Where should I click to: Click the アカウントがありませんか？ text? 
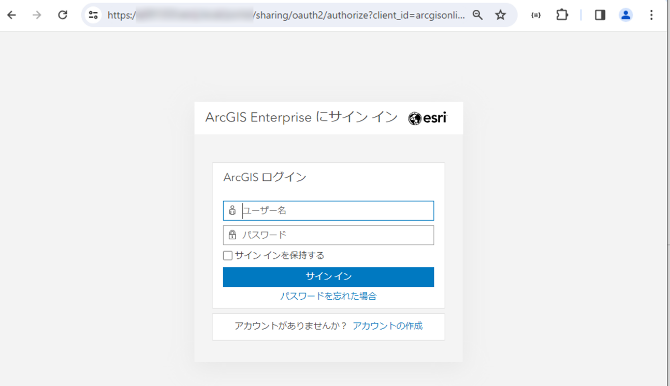click(290, 326)
